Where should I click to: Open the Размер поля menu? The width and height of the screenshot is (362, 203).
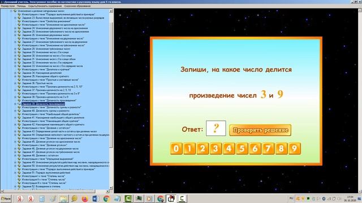[7, 6]
